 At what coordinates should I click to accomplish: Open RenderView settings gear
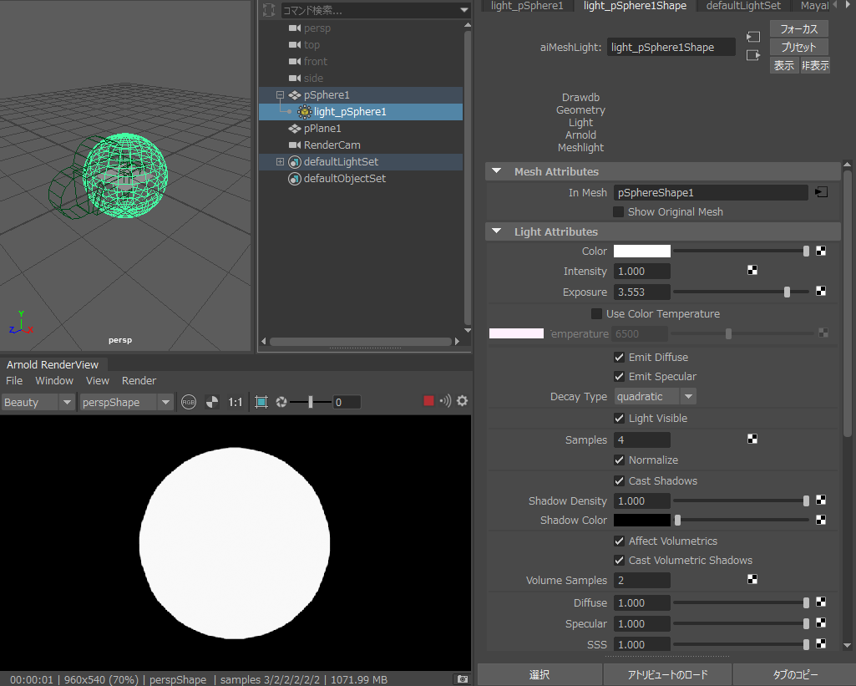(x=463, y=401)
